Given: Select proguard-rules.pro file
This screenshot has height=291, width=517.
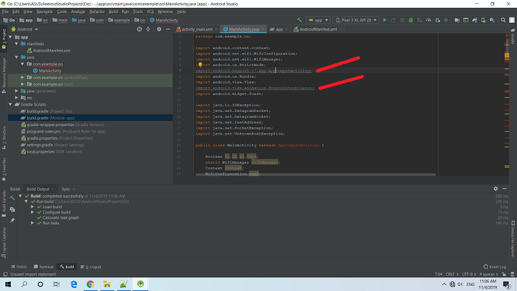Looking at the screenshot, I should tap(63, 131).
